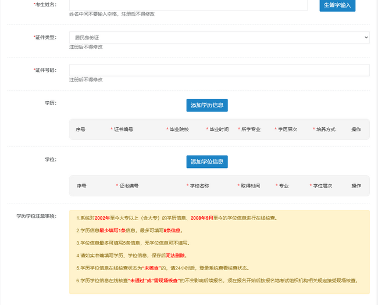Click 操作 header in the 学历 table
The height and width of the screenshot is (305, 378).
pos(356,129)
